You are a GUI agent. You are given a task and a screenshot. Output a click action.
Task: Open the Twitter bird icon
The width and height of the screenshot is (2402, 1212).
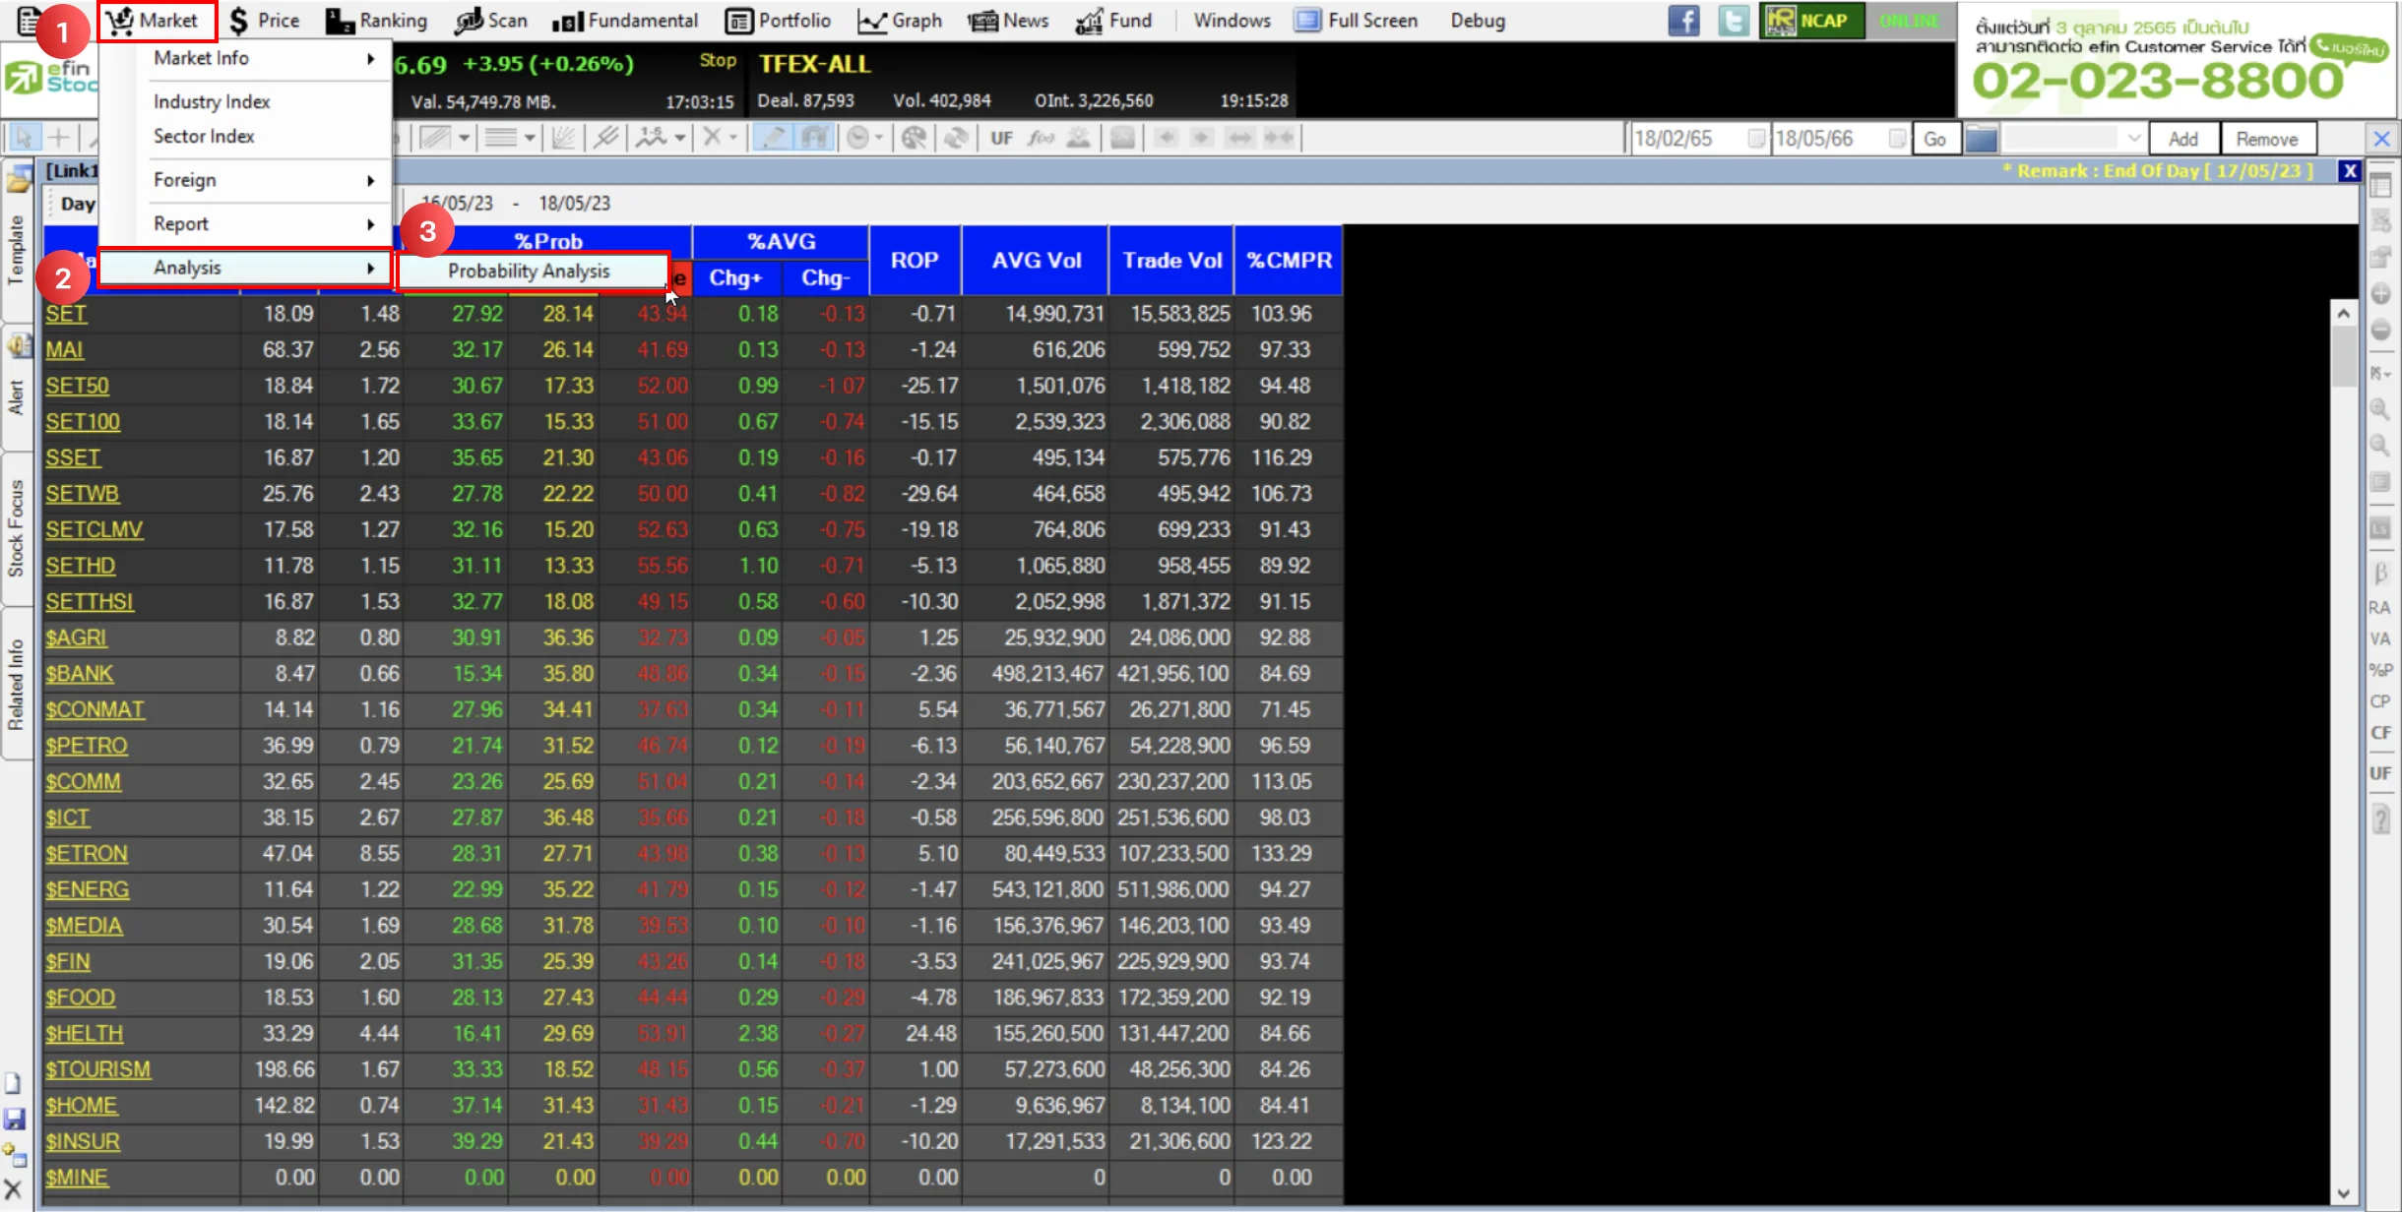click(1732, 21)
